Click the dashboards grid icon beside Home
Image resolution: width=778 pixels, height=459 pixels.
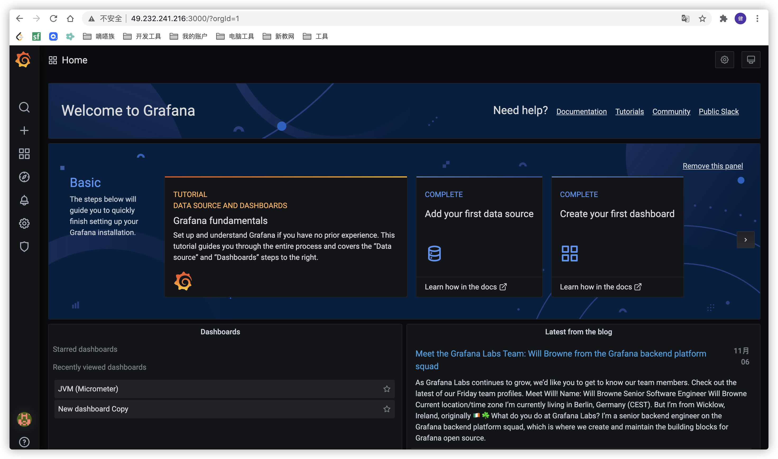[x=53, y=60]
